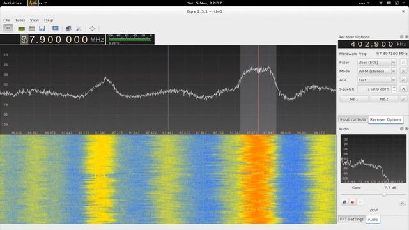Select the Audio tab at the bottom

coord(373,220)
